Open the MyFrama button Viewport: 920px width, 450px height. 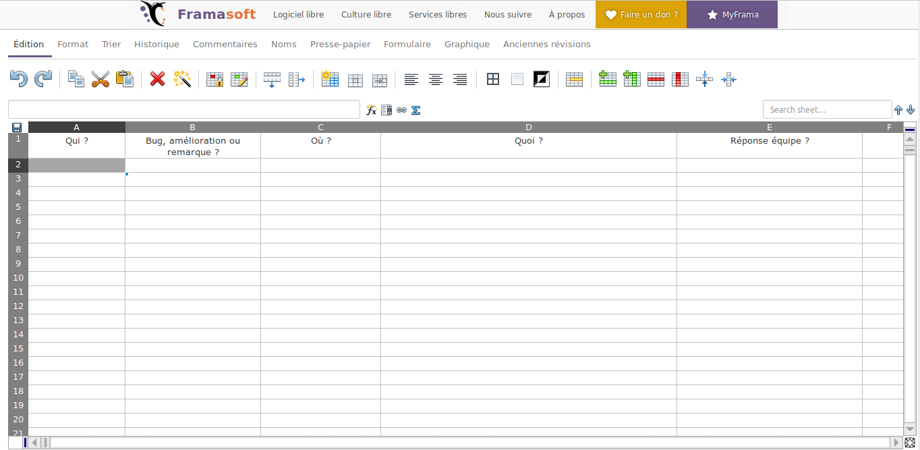click(x=732, y=15)
